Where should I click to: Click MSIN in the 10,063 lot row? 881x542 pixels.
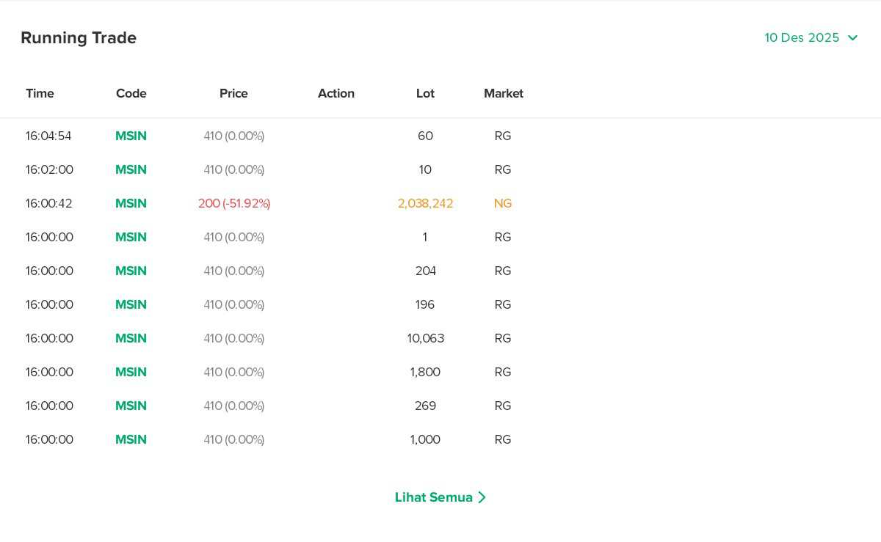pyautogui.click(x=131, y=339)
